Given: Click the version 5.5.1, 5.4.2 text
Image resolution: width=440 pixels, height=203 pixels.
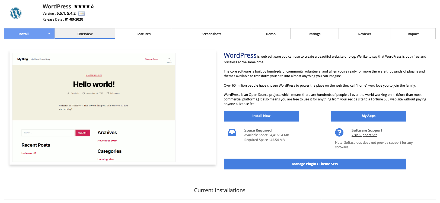Looking at the screenshot, I should click(66, 14).
